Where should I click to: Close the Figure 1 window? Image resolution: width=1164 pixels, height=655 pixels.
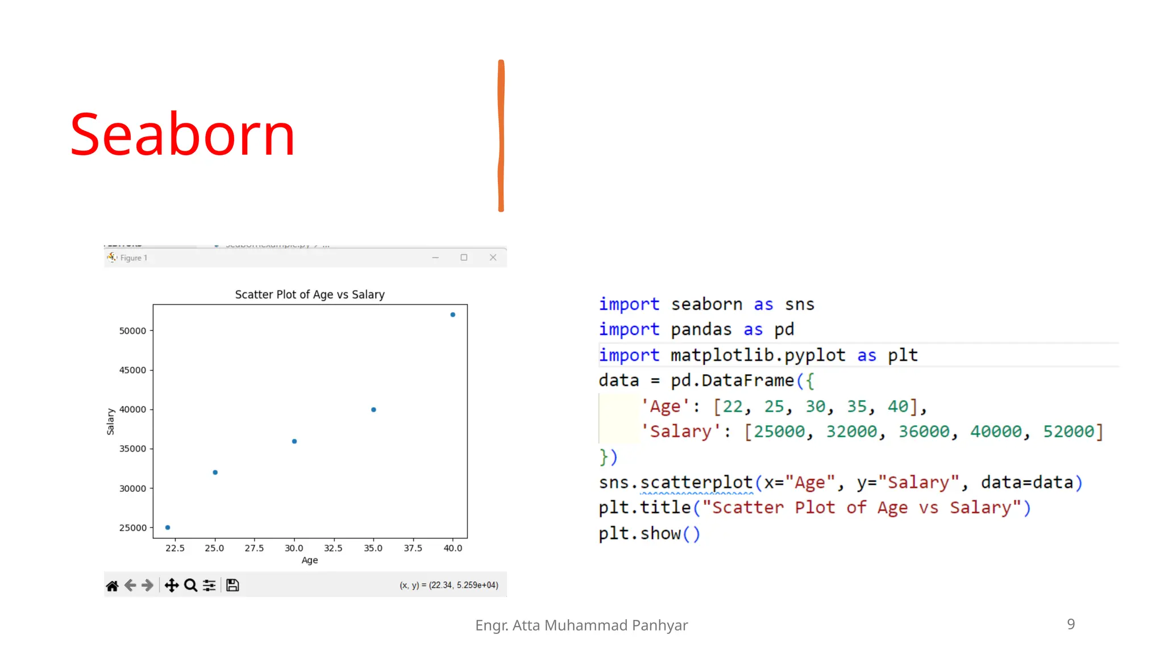(493, 258)
